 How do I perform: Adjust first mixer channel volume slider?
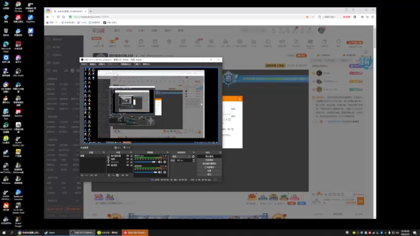tap(145, 162)
